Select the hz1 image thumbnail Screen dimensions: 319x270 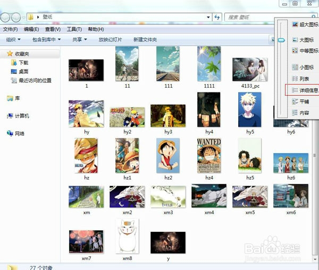click(127, 156)
